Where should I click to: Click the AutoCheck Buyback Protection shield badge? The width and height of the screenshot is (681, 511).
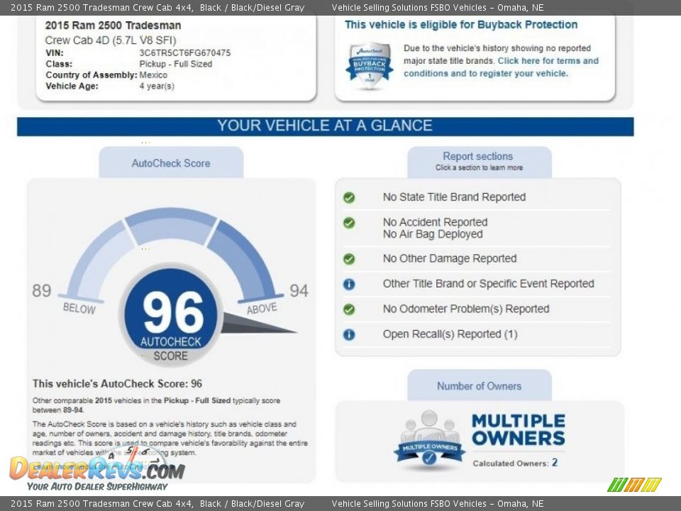pos(370,65)
